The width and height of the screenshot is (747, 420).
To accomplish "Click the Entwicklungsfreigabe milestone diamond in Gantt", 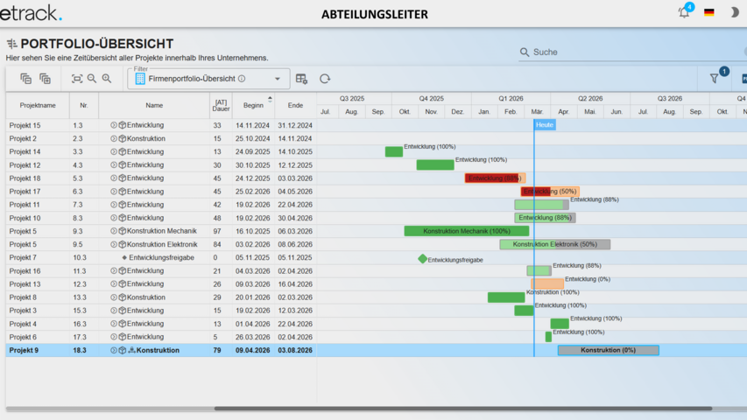I will tap(423, 259).
